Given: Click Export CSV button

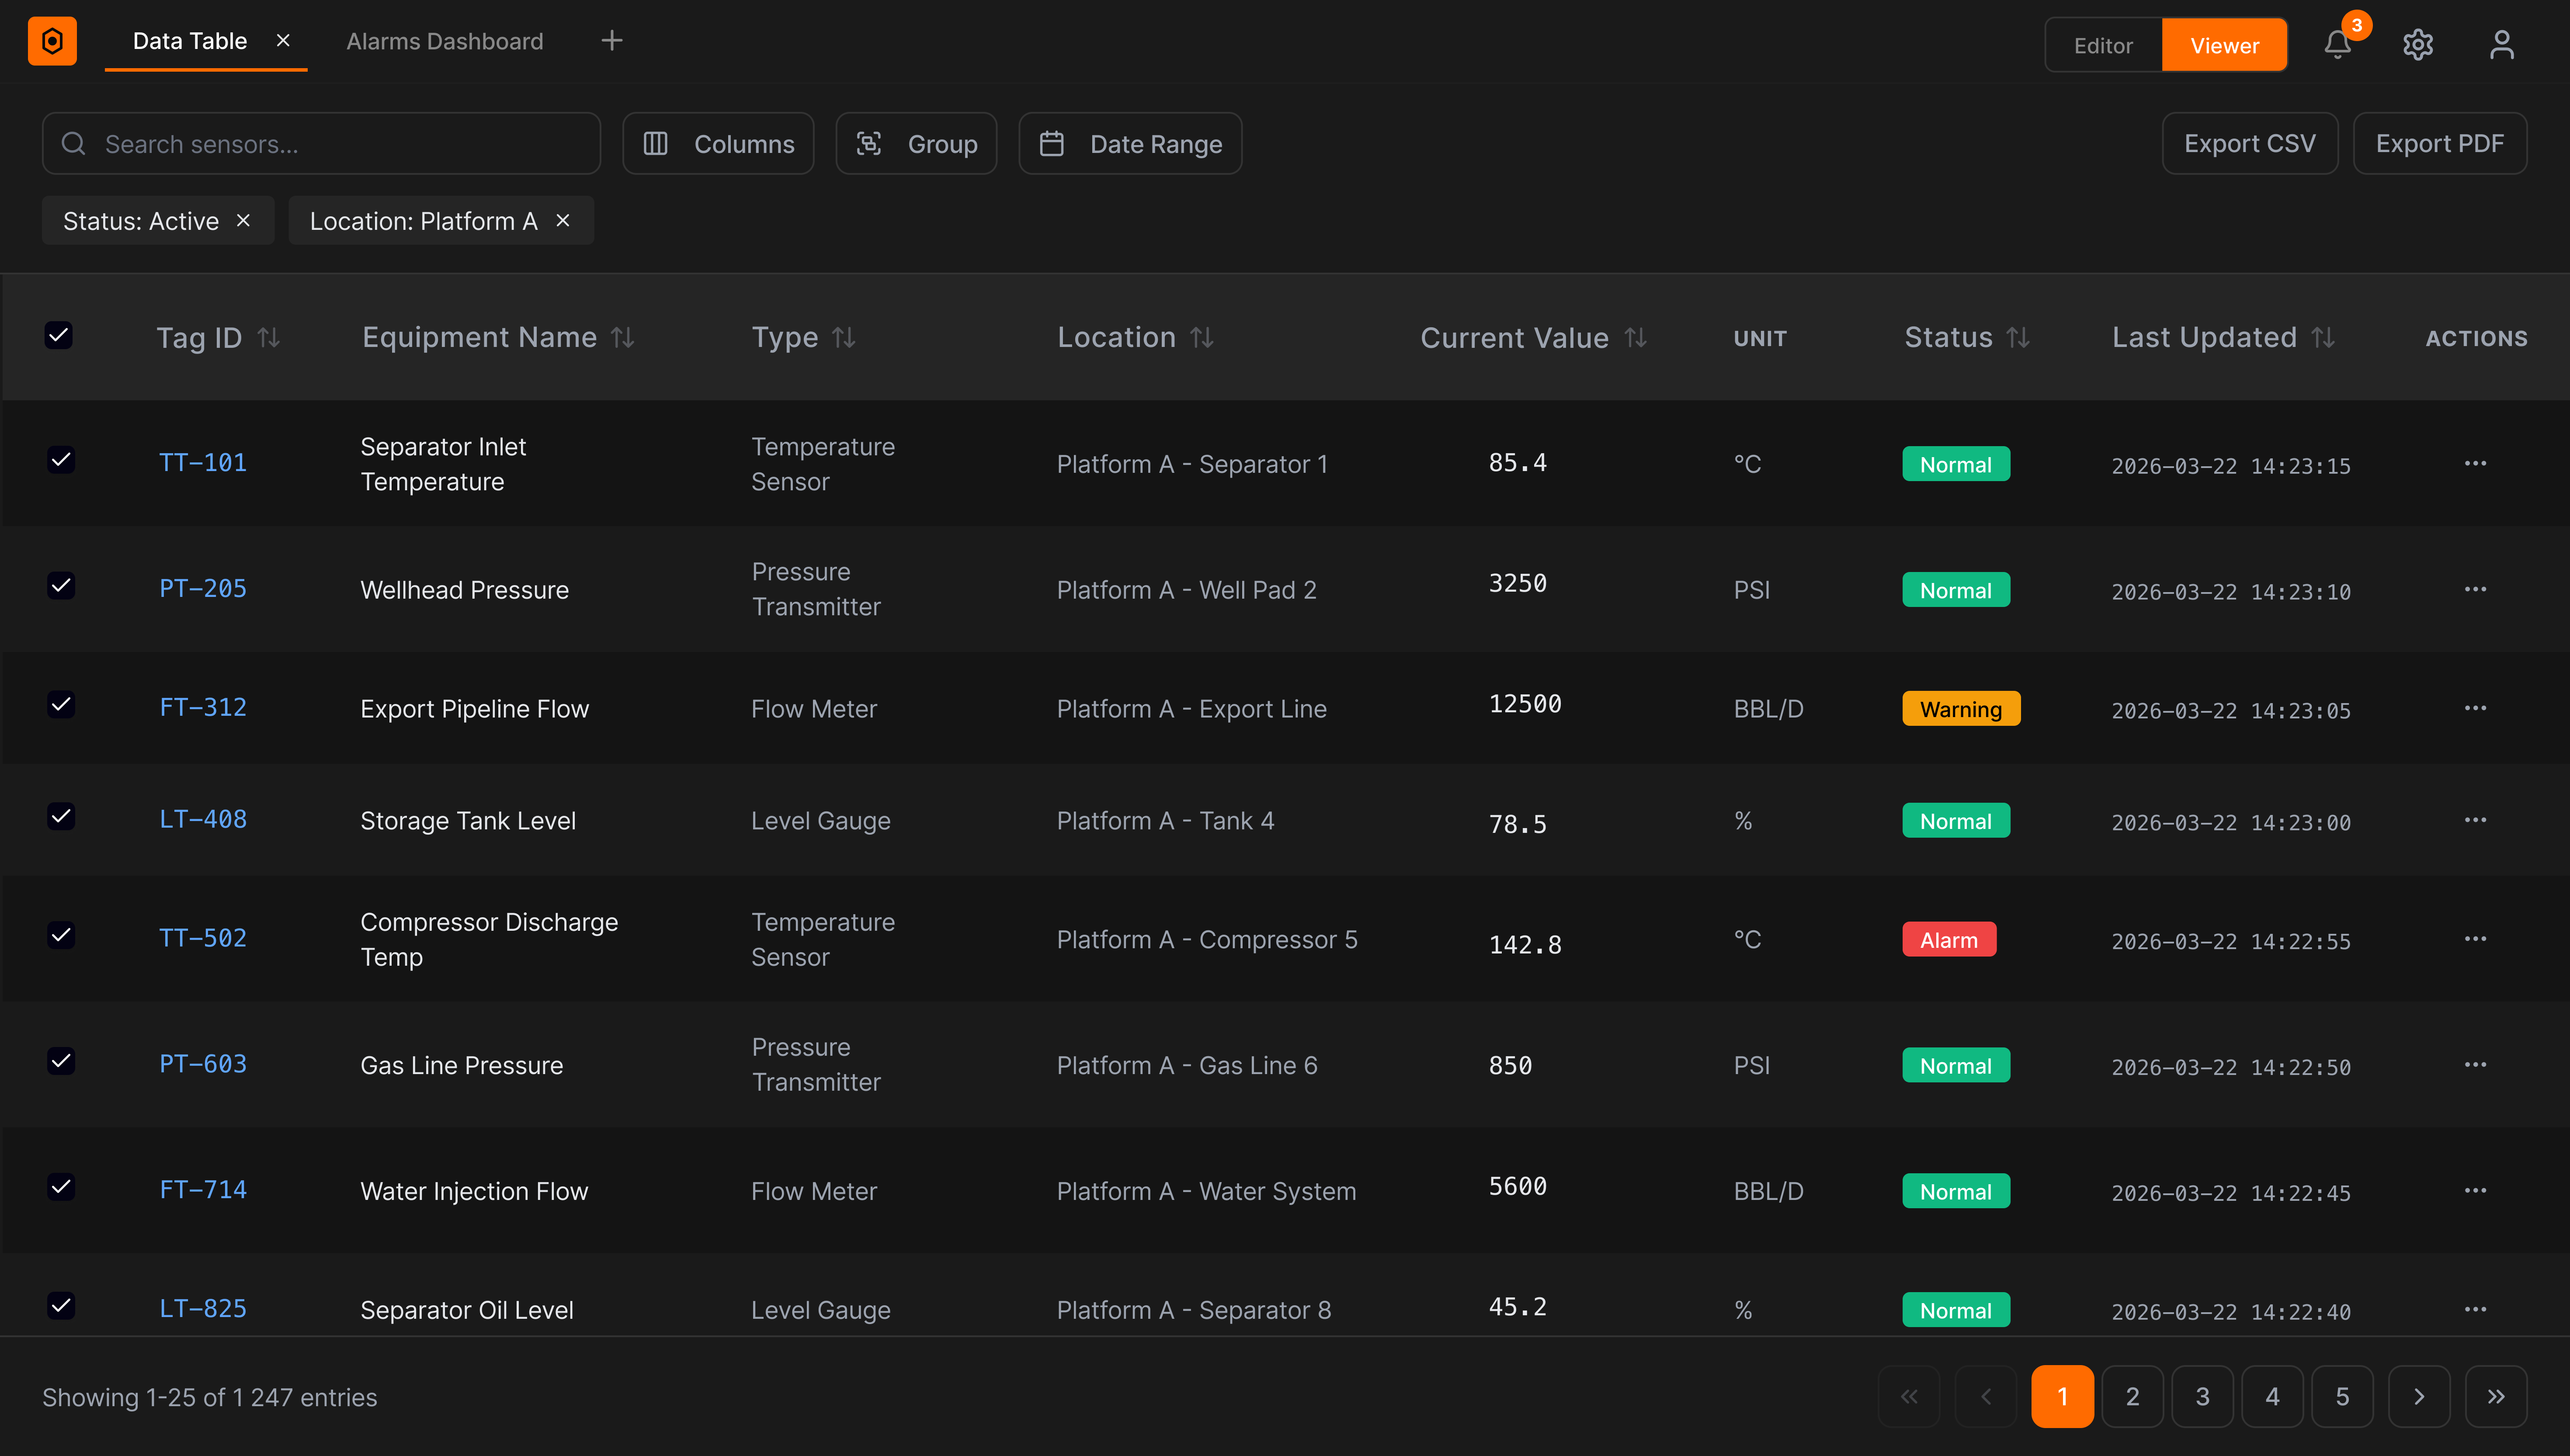Looking at the screenshot, I should (x=2250, y=144).
